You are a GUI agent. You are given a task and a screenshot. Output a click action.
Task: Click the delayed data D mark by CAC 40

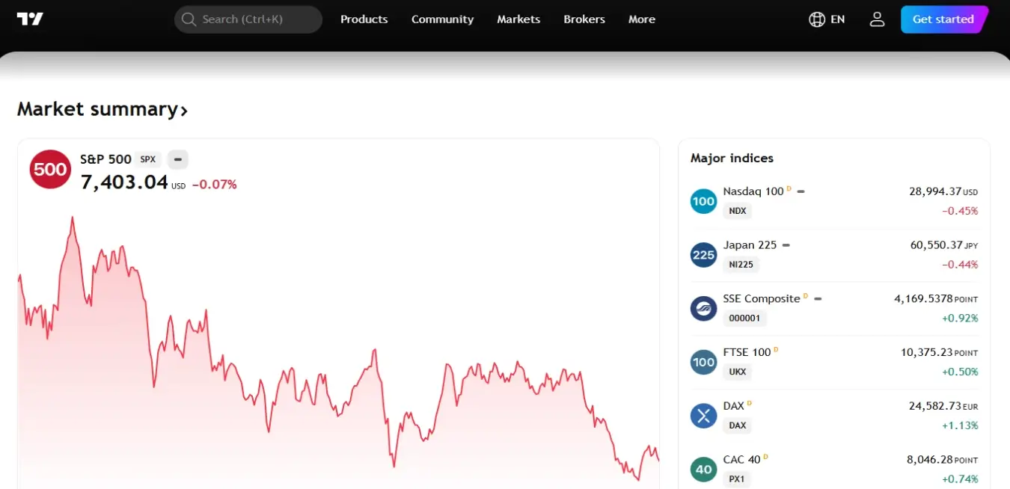click(x=765, y=457)
